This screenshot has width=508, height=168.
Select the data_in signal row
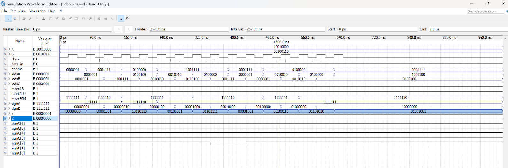(x=30, y=64)
